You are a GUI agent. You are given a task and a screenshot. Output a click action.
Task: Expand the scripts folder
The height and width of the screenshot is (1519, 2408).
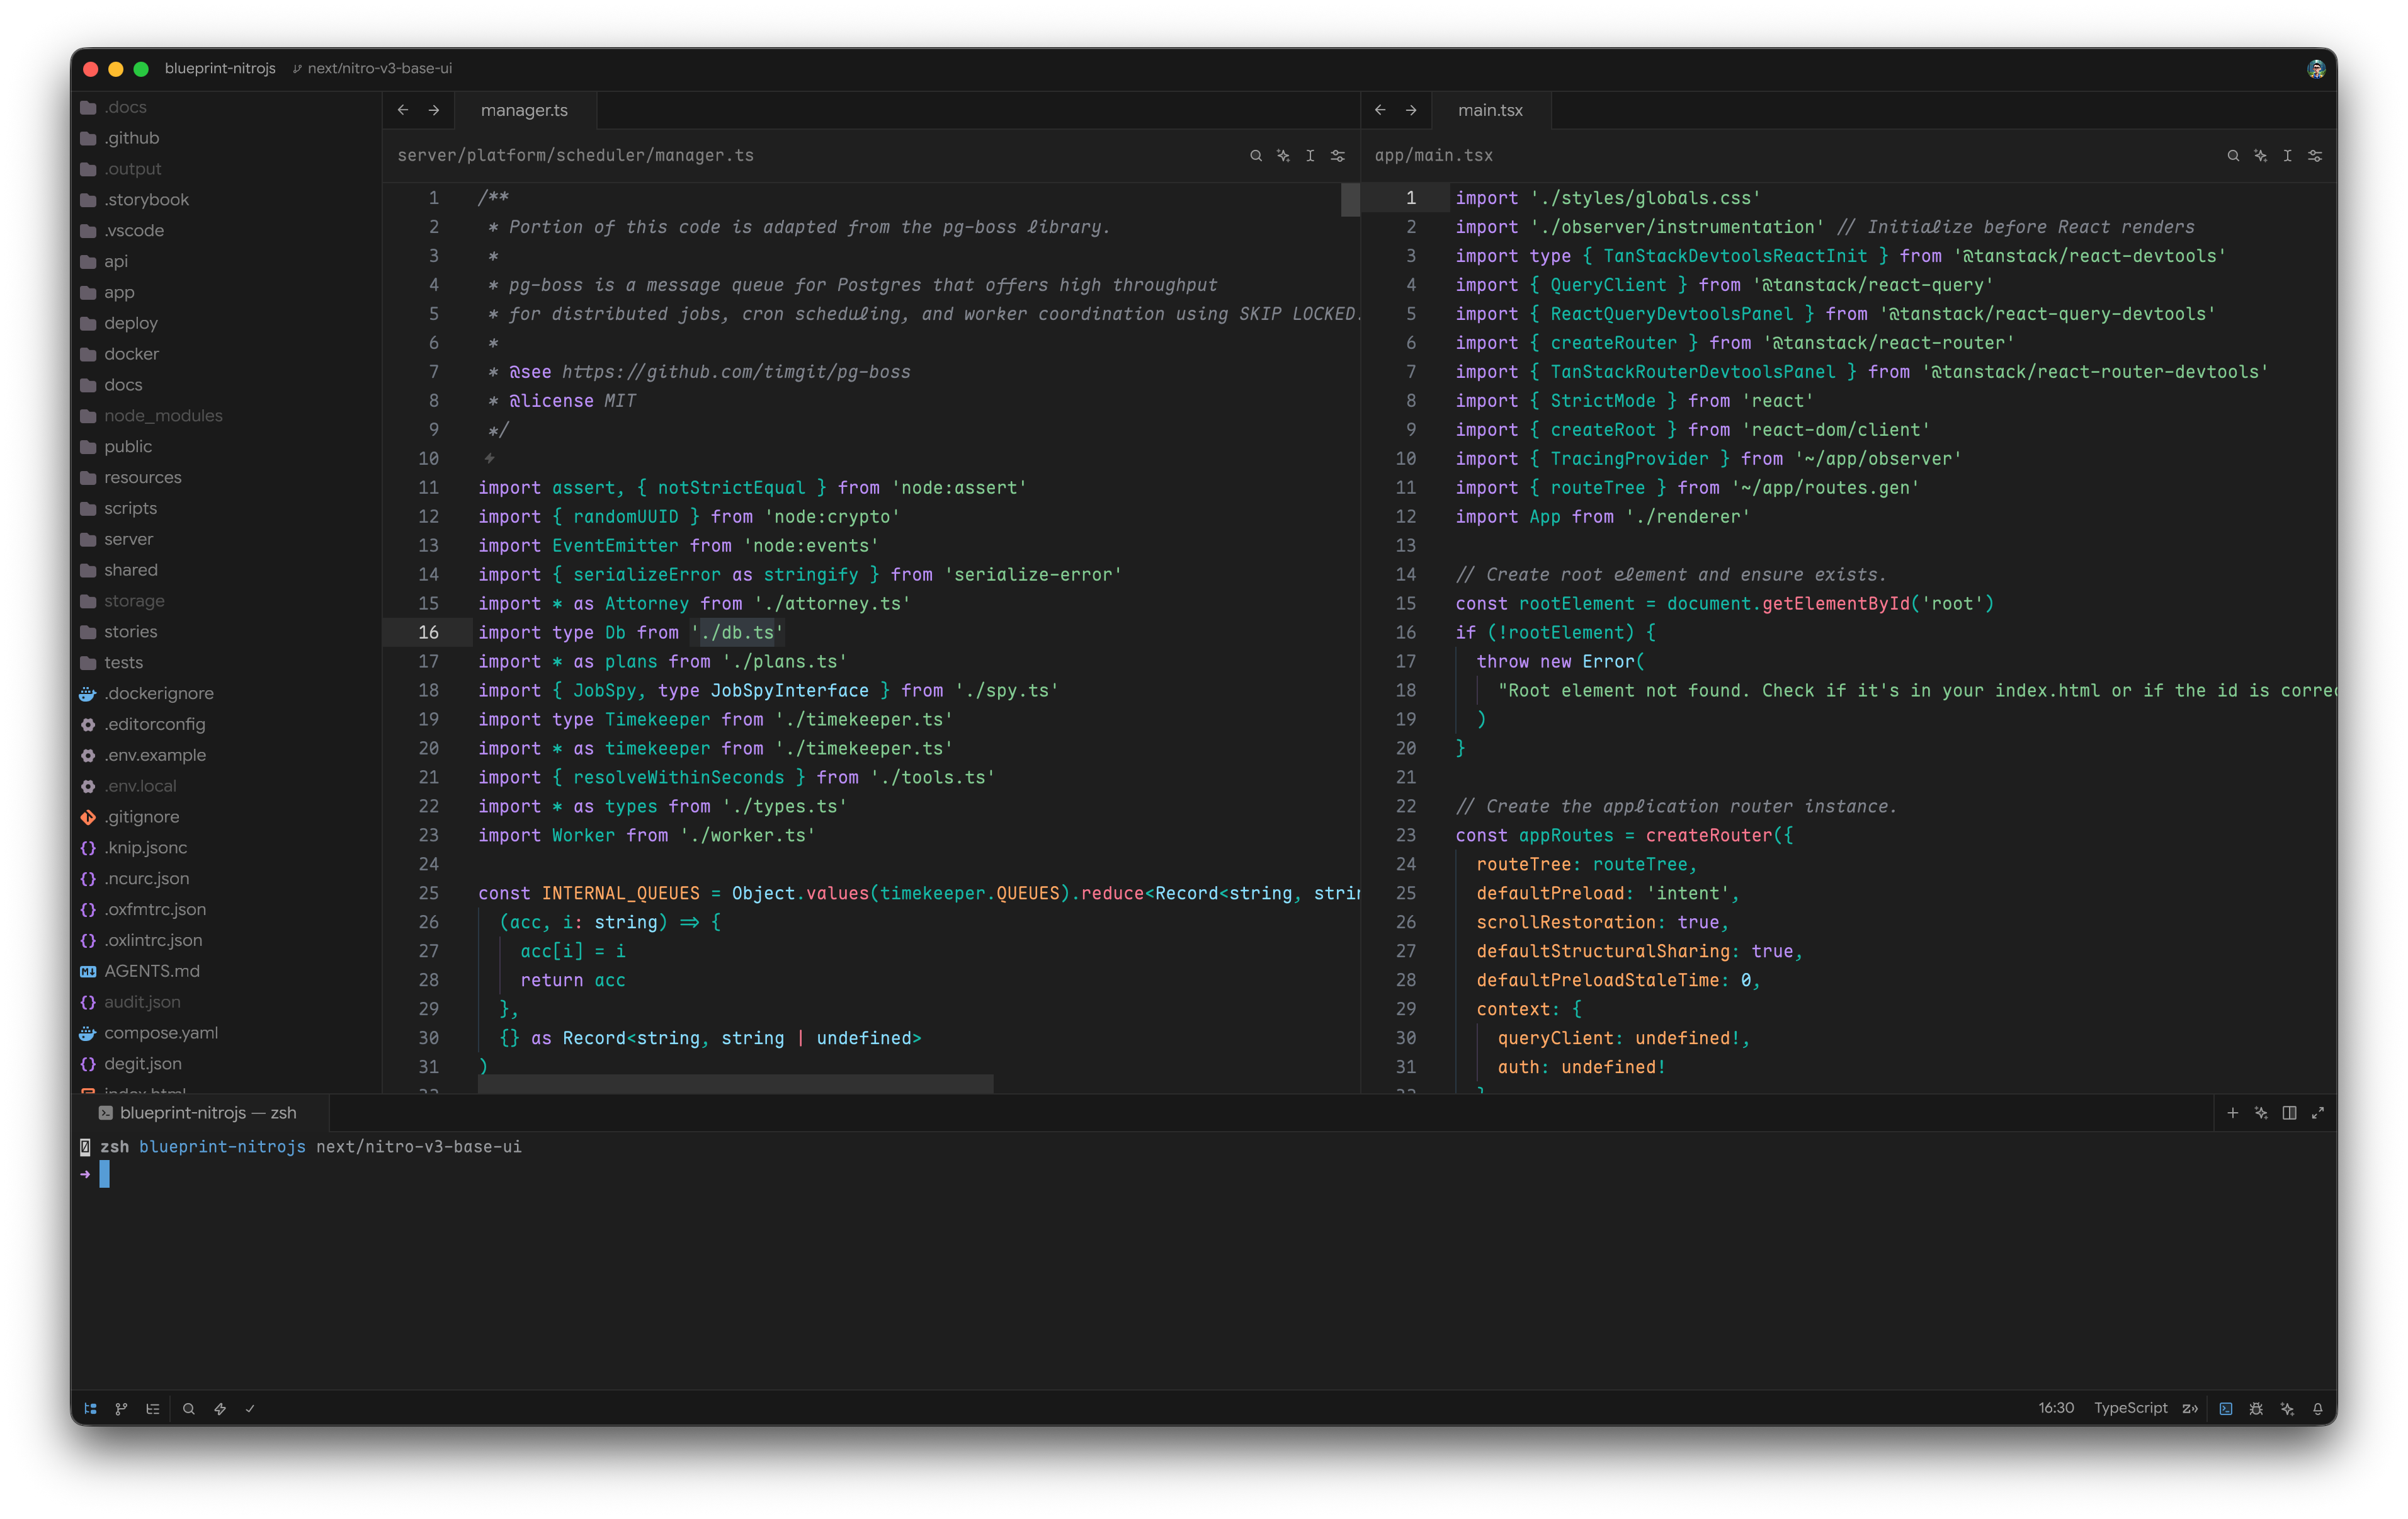coord(225,508)
